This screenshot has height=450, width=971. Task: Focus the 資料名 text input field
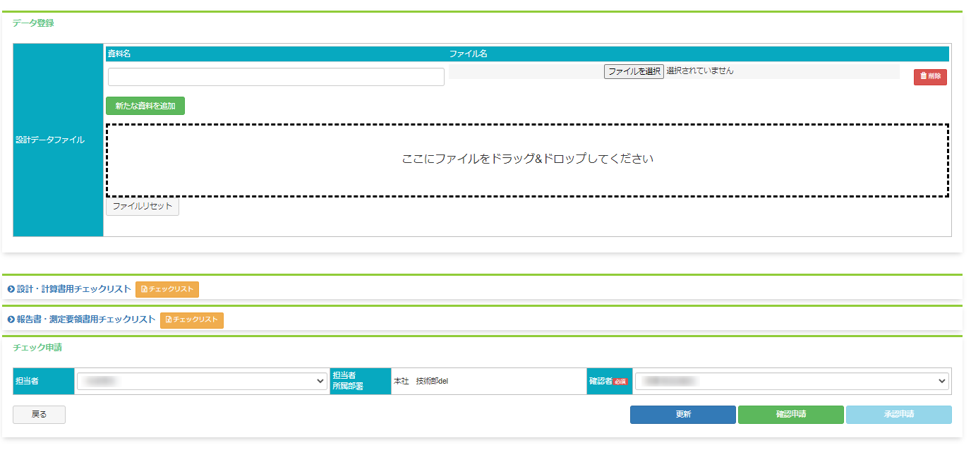pyautogui.click(x=276, y=77)
